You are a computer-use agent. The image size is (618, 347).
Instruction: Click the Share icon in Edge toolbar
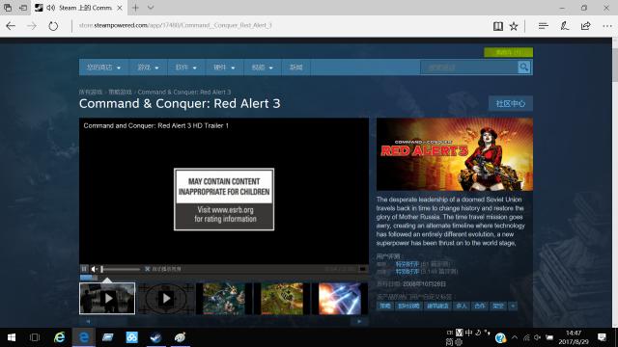586,26
